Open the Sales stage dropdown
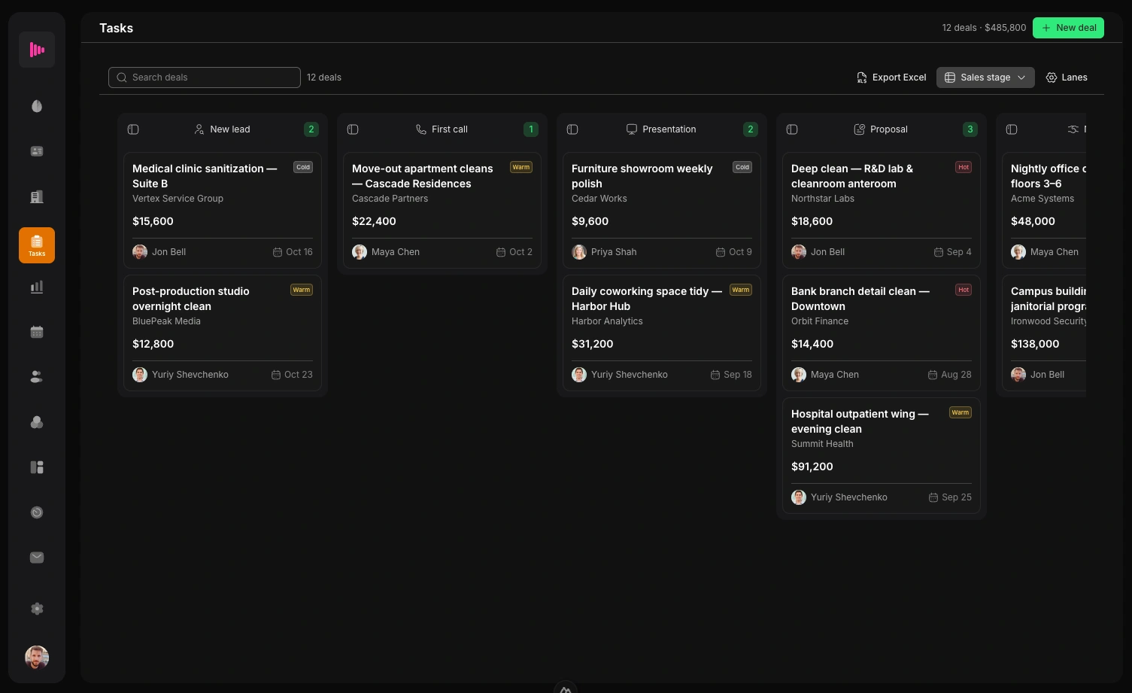Image resolution: width=1132 pixels, height=693 pixels. (x=985, y=78)
